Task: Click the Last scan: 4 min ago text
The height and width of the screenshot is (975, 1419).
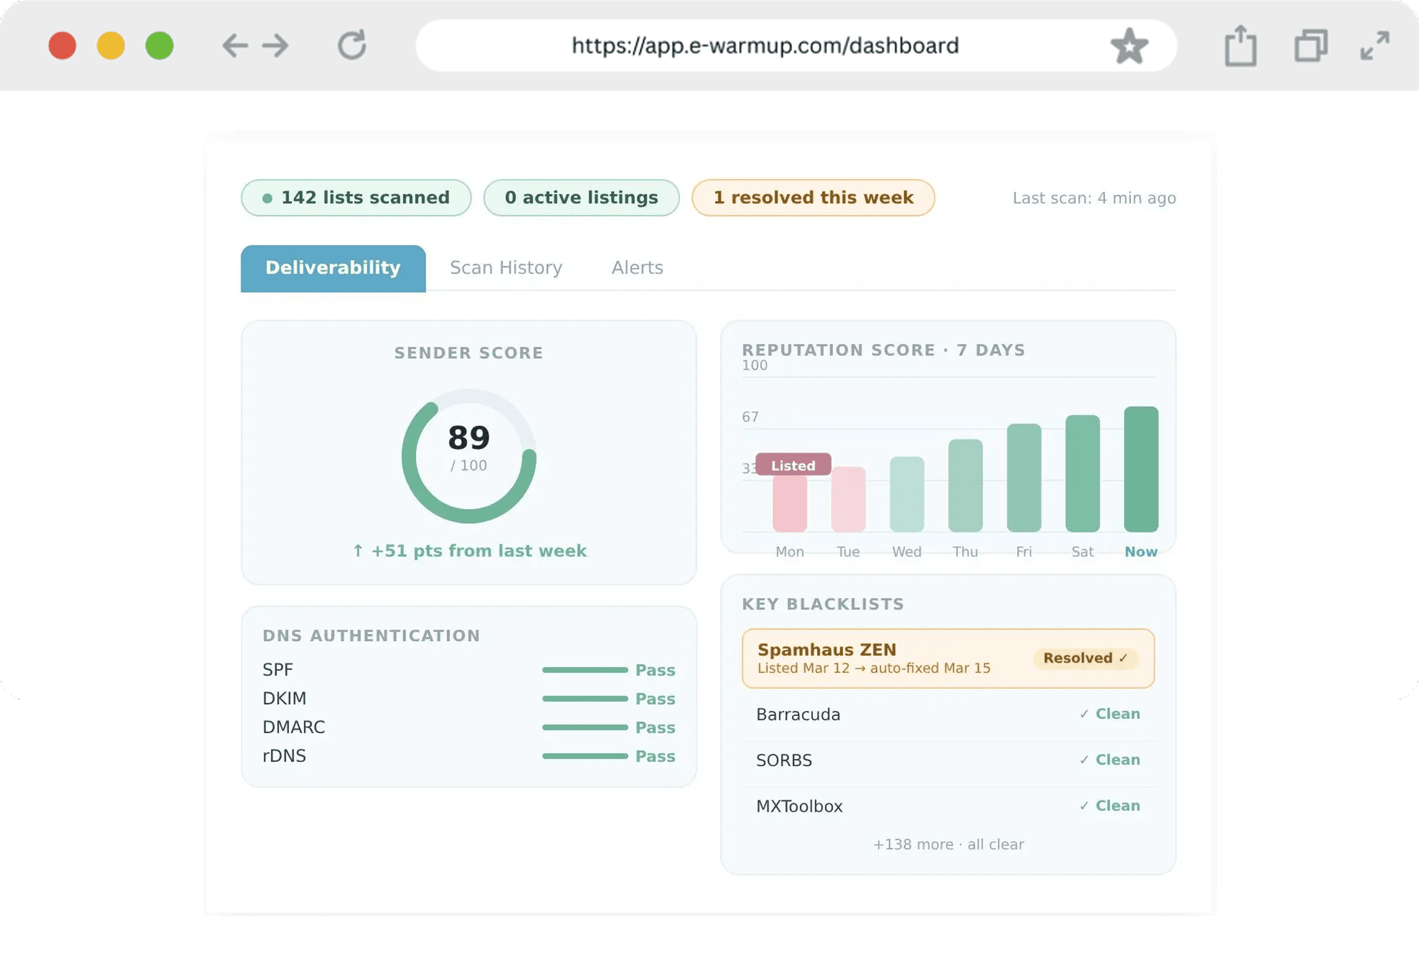Action: pyautogui.click(x=1094, y=198)
